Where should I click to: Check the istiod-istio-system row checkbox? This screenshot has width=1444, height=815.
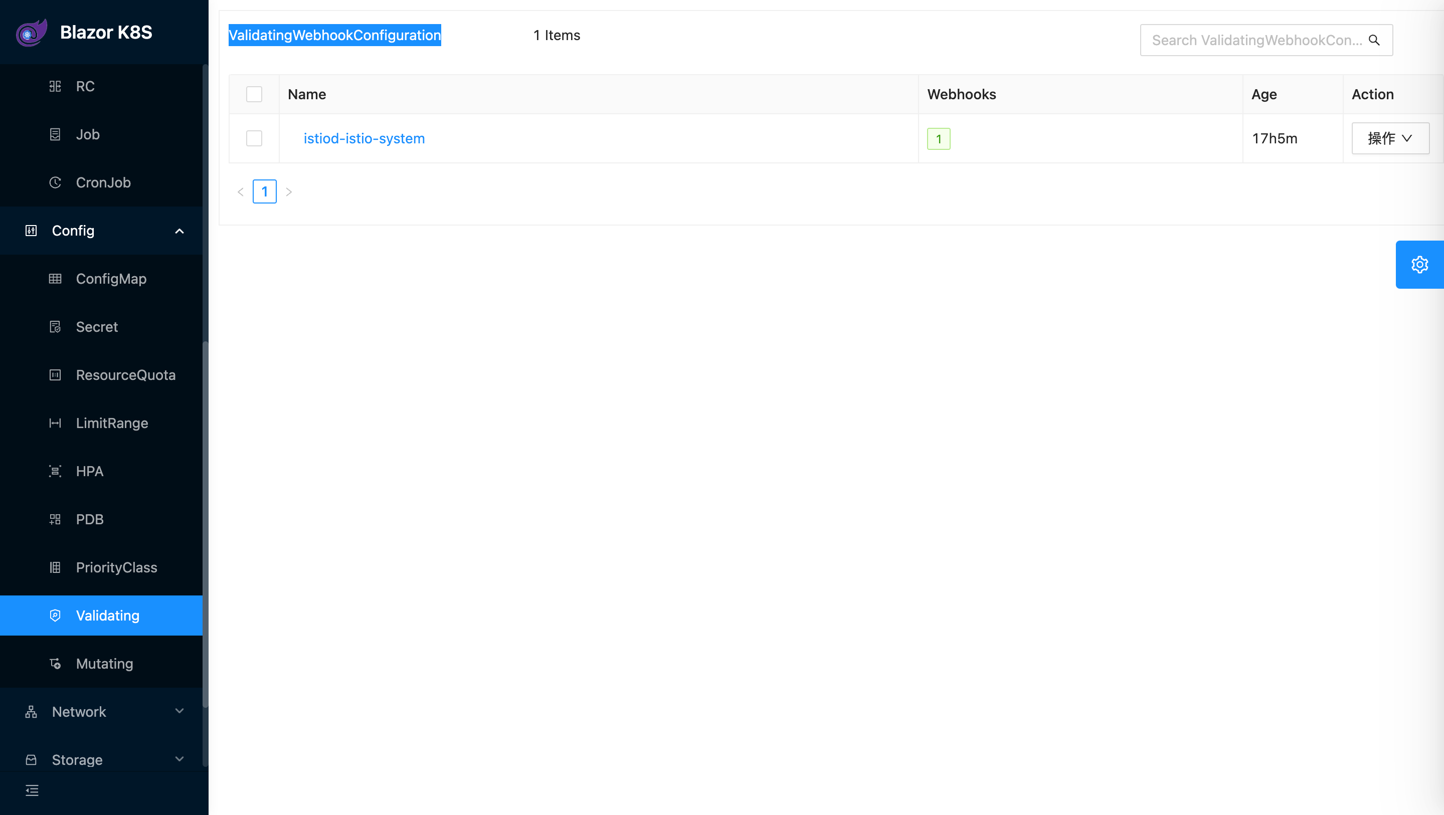click(x=254, y=138)
